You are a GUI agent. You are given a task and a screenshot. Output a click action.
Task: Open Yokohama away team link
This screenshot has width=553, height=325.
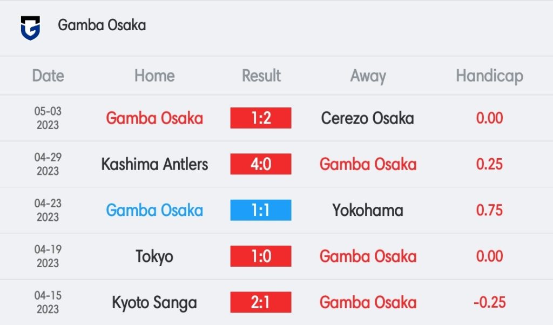(x=368, y=211)
